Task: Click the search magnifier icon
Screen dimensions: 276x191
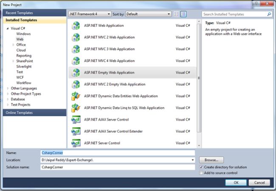Action: (269, 14)
